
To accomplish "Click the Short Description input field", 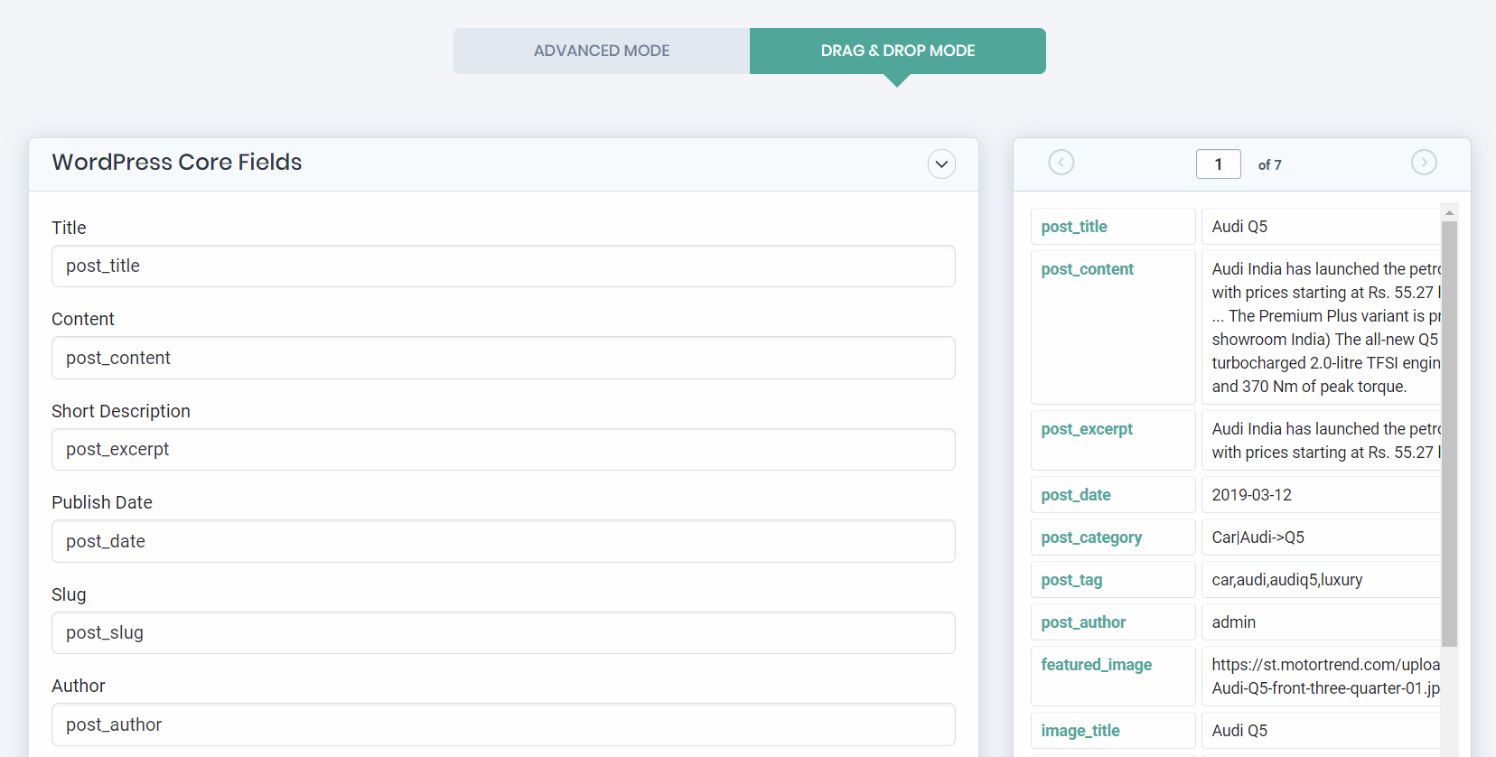I will tap(503, 450).
